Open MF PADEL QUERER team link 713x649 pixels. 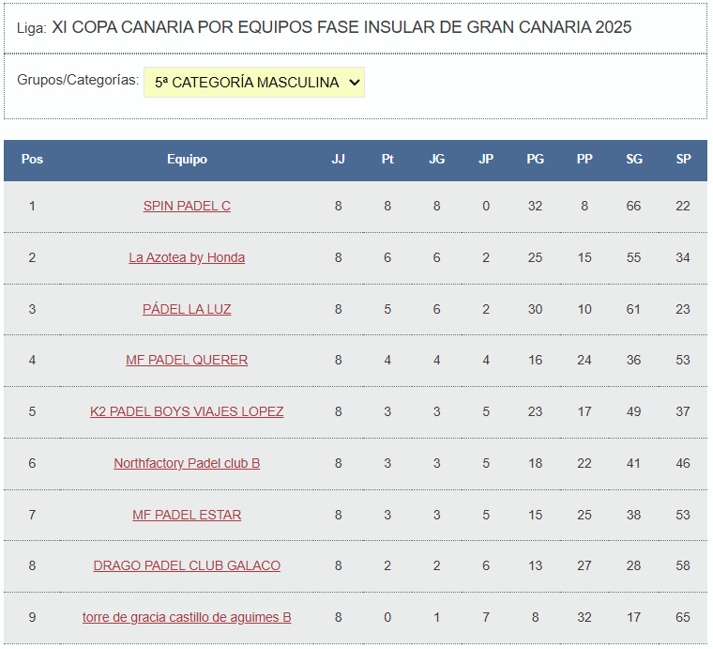[x=187, y=360]
